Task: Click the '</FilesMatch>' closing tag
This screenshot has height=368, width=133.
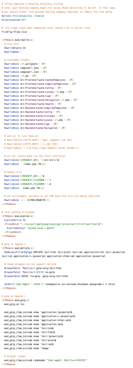Action: [x=13, y=232]
